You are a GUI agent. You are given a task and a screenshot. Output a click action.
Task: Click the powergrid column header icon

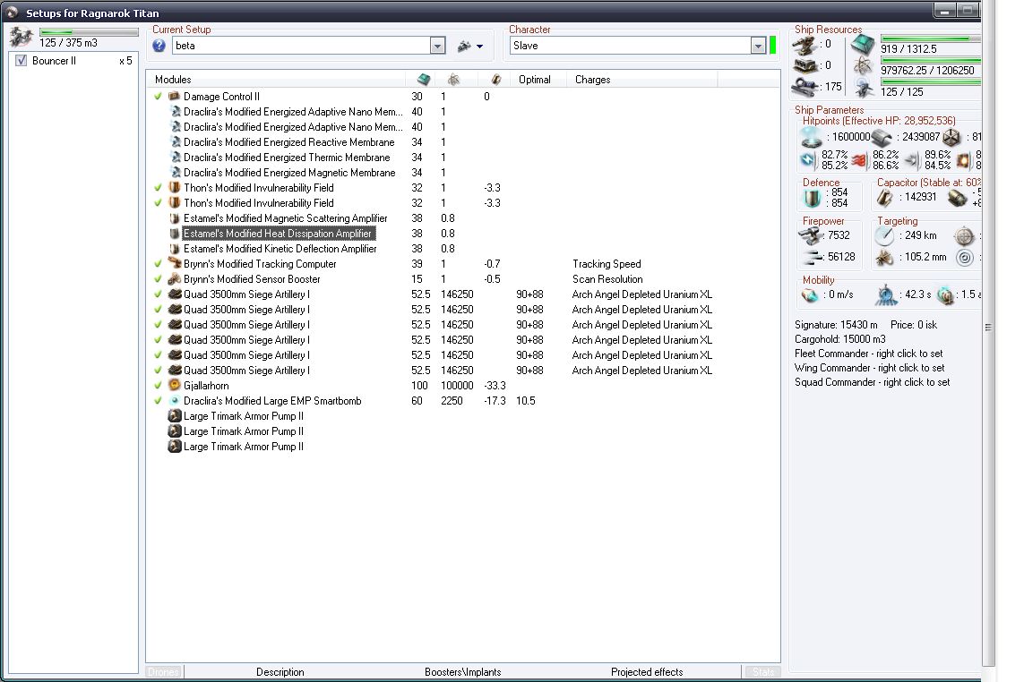[x=453, y=80]
